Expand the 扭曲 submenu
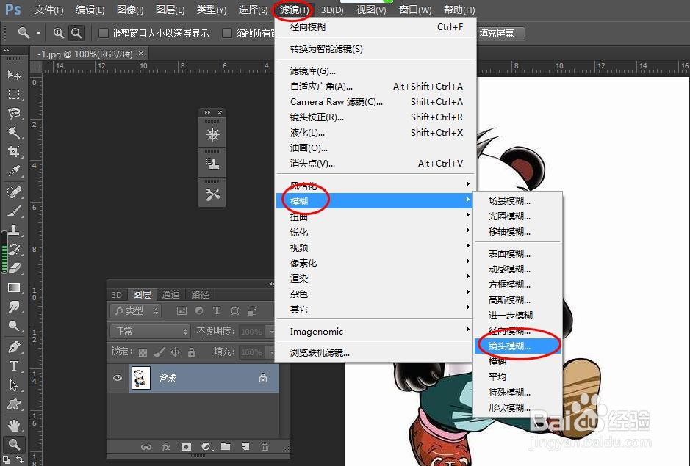 click(373, 216)
